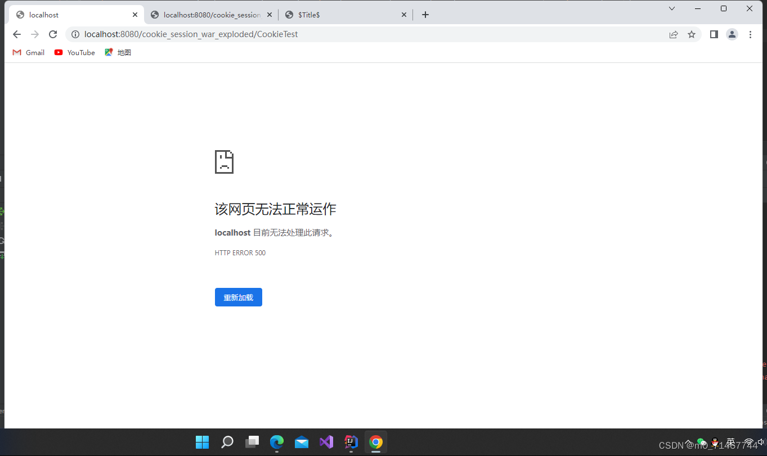767x456 pixels.
Task: Open the Chrome profile avatar icon
Action: (732, 34)
